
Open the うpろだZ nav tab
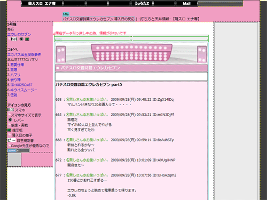142,3
